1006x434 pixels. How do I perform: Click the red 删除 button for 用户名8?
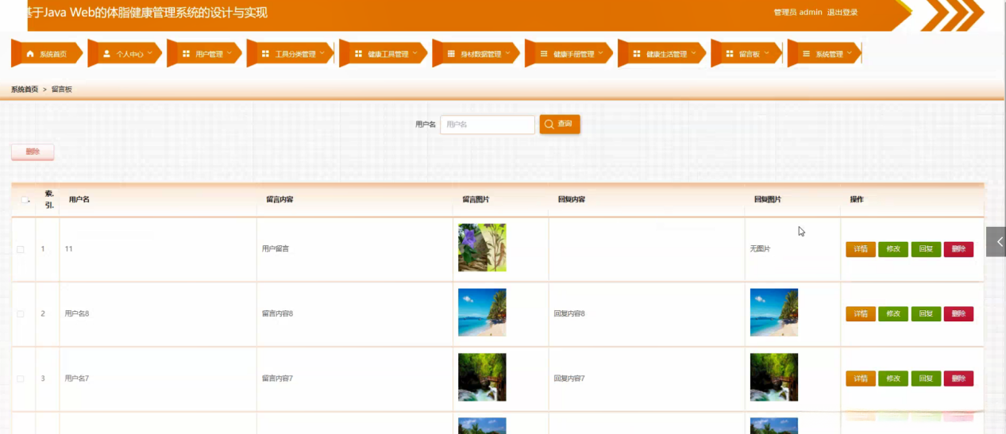coord(958,314)
